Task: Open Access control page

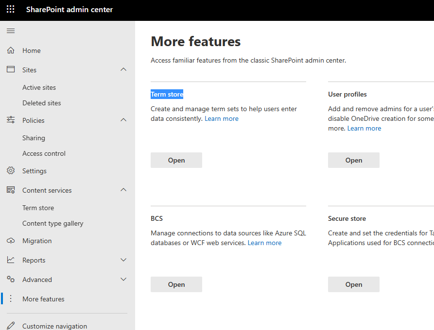Action: click(x=44, y=153)
